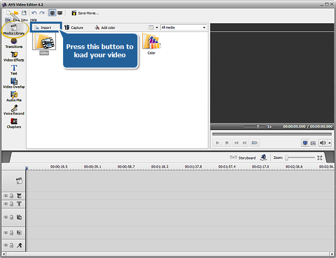
Task: Click the preview full screen icon
Action: pyautogui.click(x=305, y=143)
